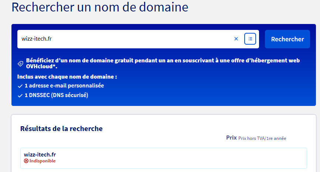This screenshot has width=320, height=172.
Task: Click the Résultats de la recherche heading
Action: point(61,128)
